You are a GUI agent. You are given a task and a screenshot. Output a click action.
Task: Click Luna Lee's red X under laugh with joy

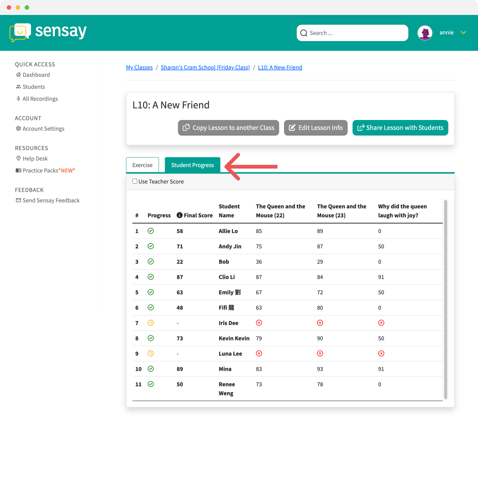coord(381,354)
